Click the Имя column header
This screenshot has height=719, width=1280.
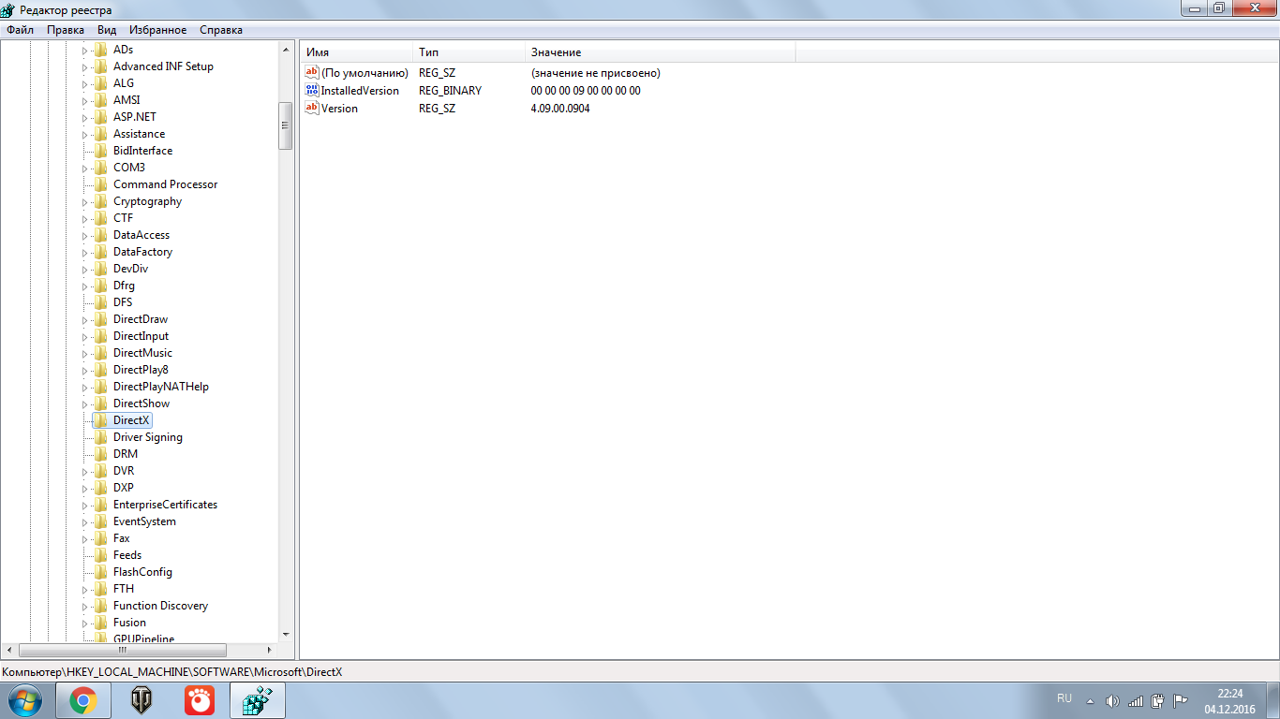click(x=318, y=52)
